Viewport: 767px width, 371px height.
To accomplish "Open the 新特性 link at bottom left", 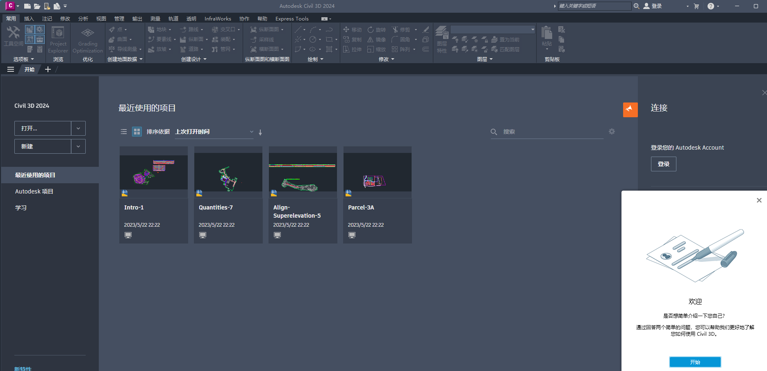I will click(x=23, y=369).
